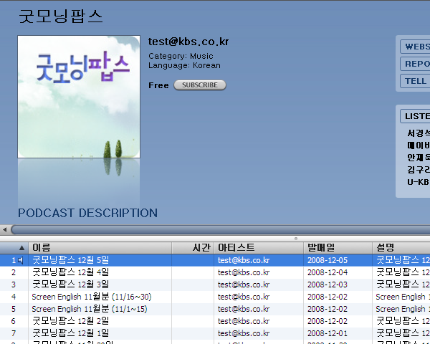430x344 pixels.
Task: Click the SUBSCRIBE button
Action: coord(200,85)
